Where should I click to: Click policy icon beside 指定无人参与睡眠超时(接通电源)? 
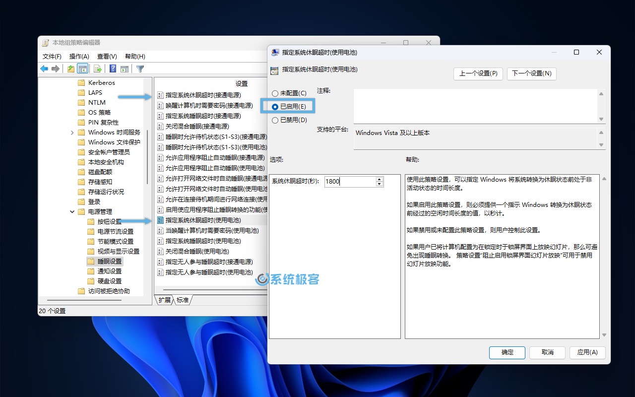click(x=160, y=262)
